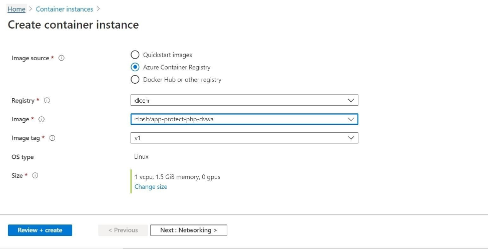The width and height of the screenshot is (489, 249).
Task: Click the Review + create button
Action: (x=40, y=230)
